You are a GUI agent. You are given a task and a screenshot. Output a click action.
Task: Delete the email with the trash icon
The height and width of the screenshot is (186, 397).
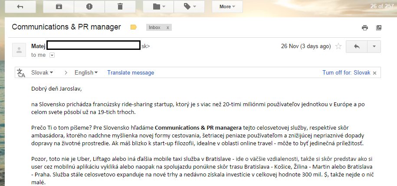click(120, 7)
